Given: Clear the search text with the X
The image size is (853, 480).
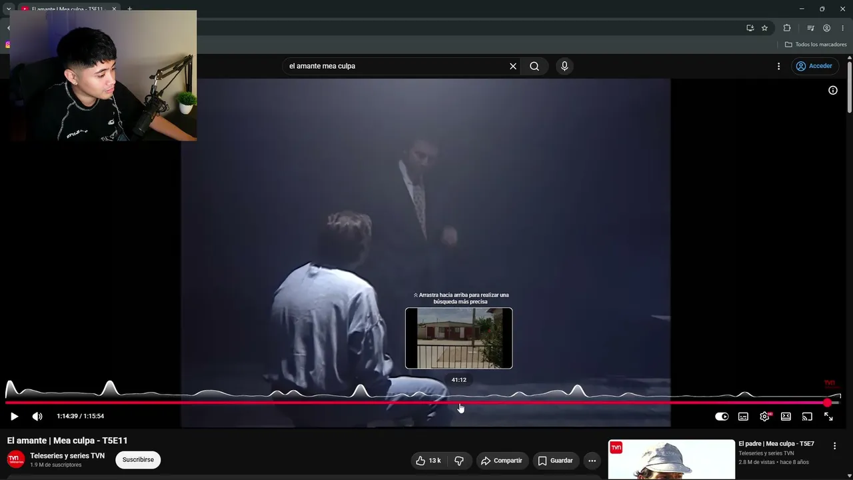Looking at the screenshot, I should (x=513, y=66).
